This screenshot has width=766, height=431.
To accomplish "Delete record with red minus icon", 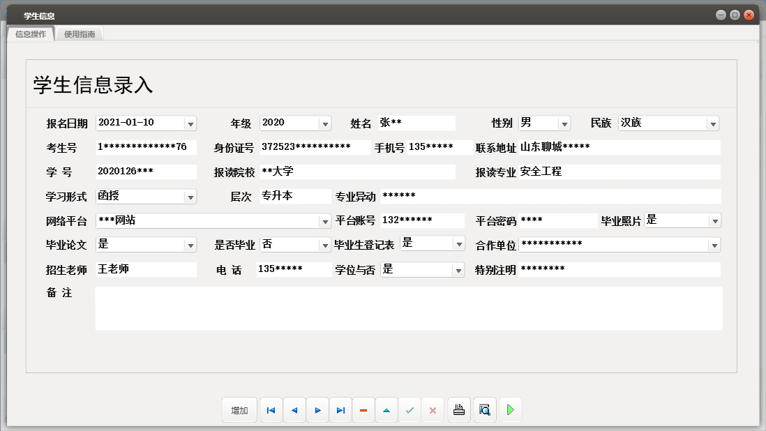I will [x=363, y=410].
